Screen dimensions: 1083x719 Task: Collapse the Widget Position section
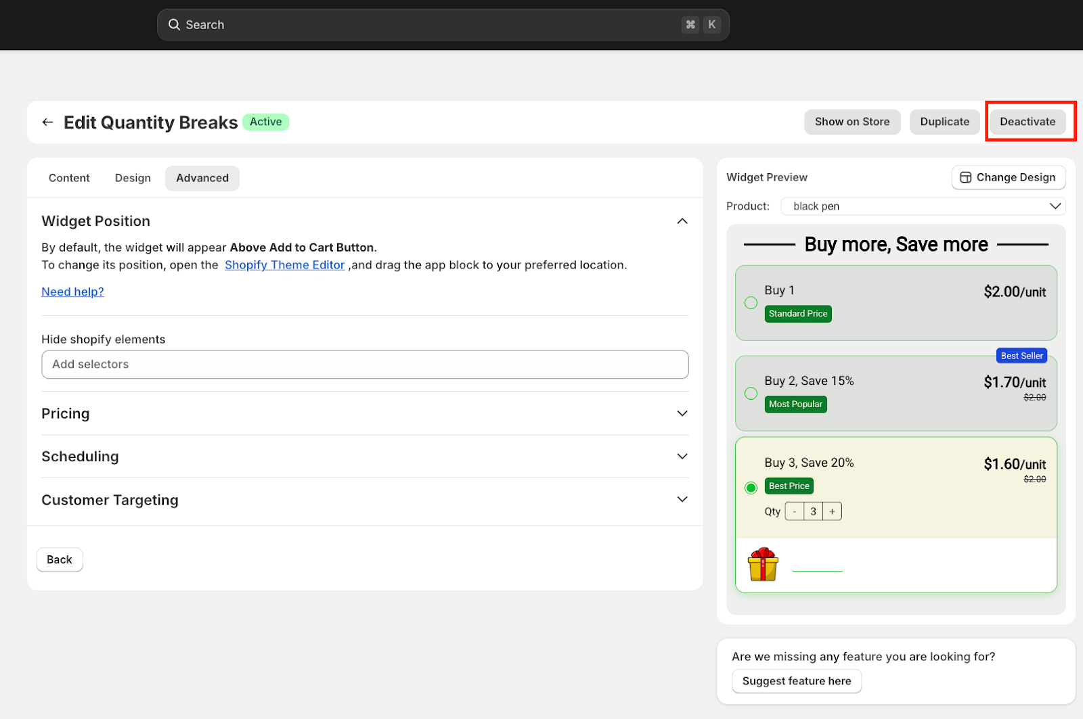682,221
